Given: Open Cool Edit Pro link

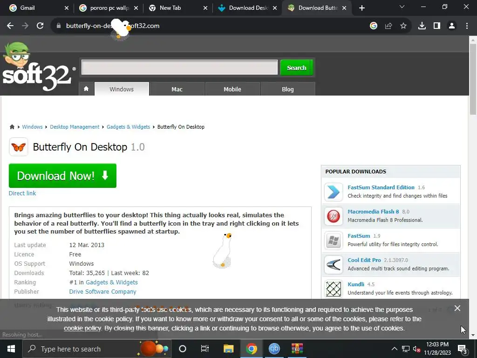Looking at the screenshot, I should click(x=364, y=260).
